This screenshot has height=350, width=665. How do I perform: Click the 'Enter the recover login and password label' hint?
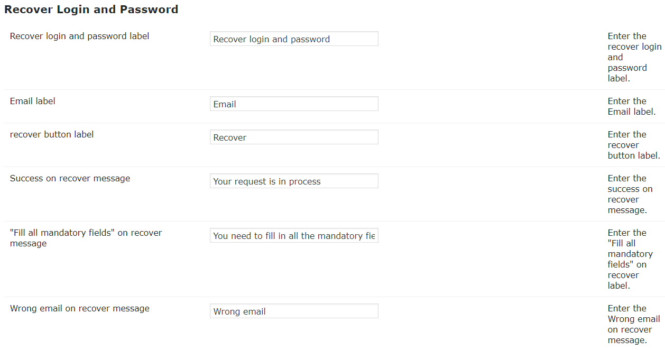tap(633, 57)
